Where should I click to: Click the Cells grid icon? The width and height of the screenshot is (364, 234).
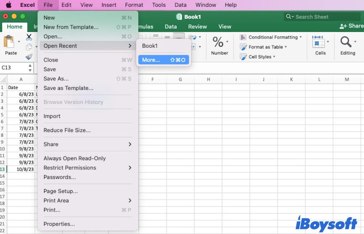coord(318,42)
